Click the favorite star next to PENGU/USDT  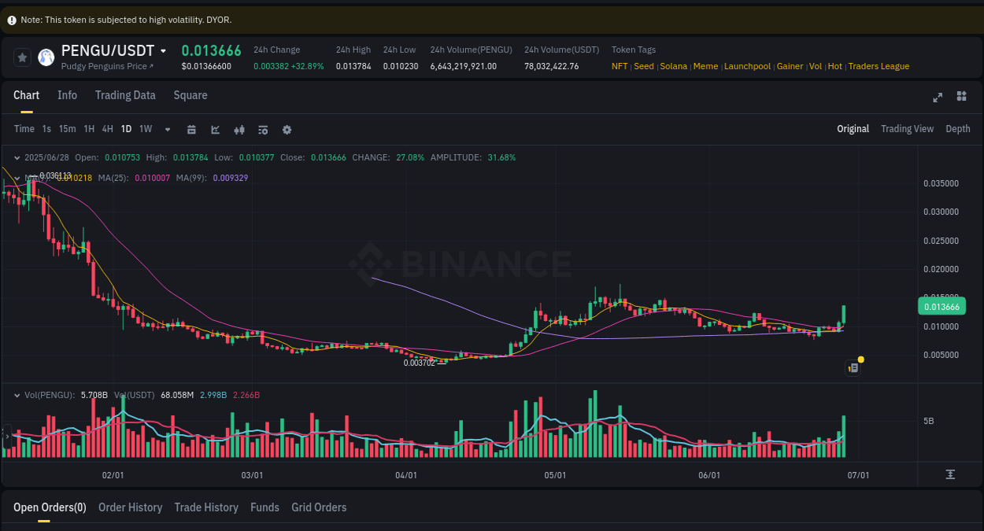(21, 57)
